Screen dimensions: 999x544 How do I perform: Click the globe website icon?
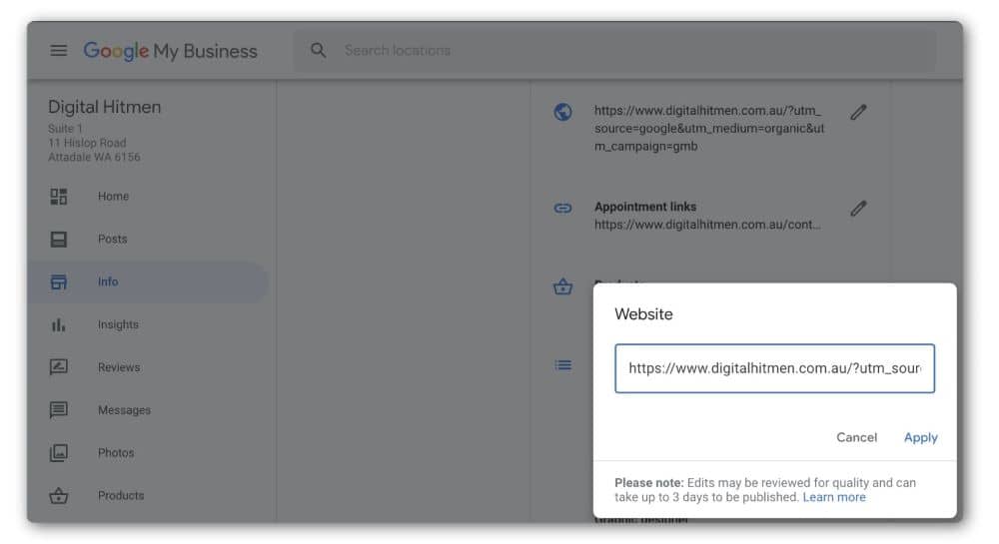coord(562,112)
